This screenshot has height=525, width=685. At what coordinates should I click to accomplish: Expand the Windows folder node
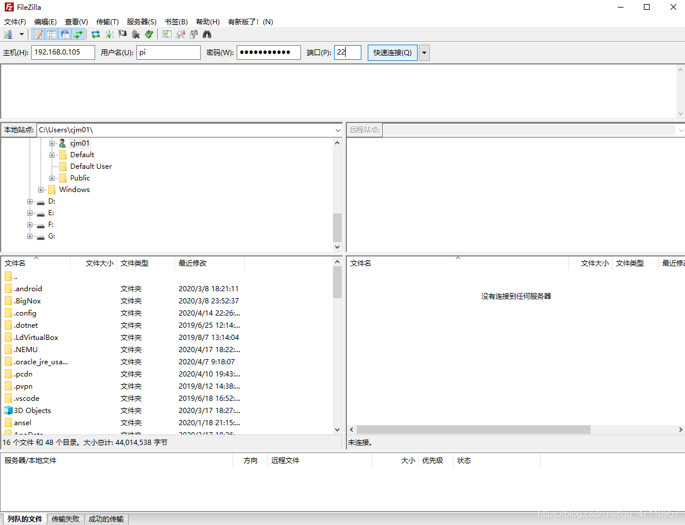pos(41,190)
